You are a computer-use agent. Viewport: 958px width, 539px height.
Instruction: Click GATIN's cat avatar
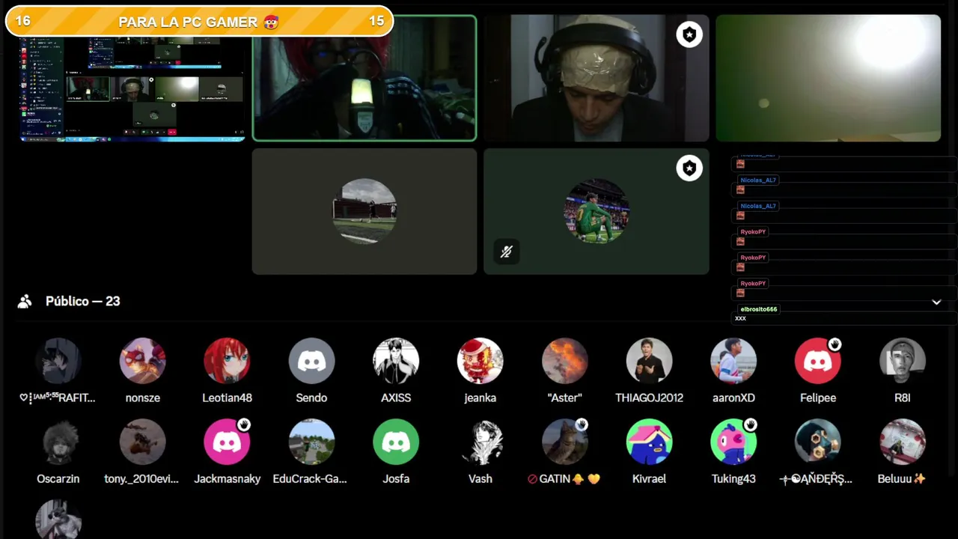565,442
